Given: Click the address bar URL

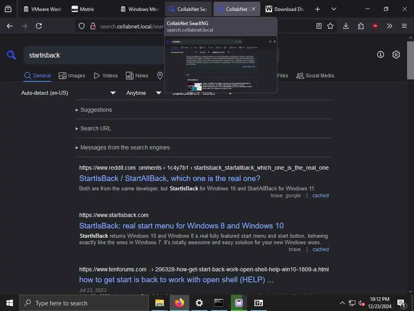Looking at the screenshot, I should point(131,26).
